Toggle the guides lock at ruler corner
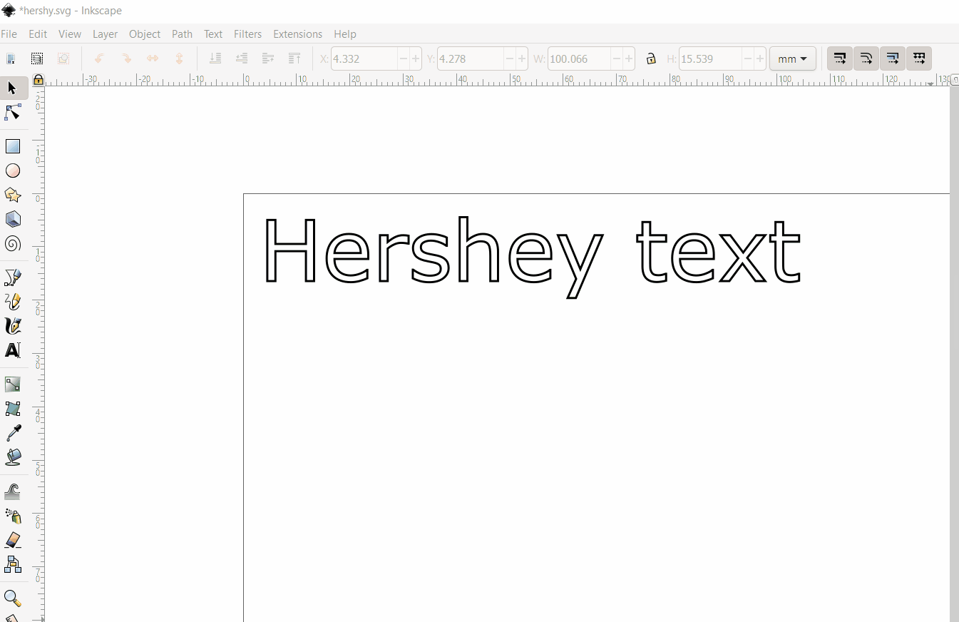 pyautogui.click(x=39, y=80)
